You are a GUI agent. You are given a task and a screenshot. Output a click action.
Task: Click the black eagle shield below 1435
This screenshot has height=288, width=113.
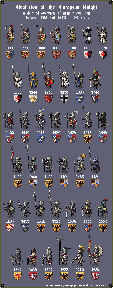tap(88, 139)
